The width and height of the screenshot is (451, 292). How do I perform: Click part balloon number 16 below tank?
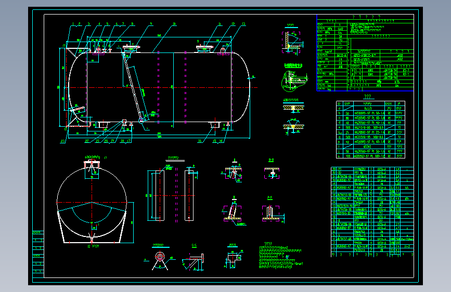click(x=200, y=141)
